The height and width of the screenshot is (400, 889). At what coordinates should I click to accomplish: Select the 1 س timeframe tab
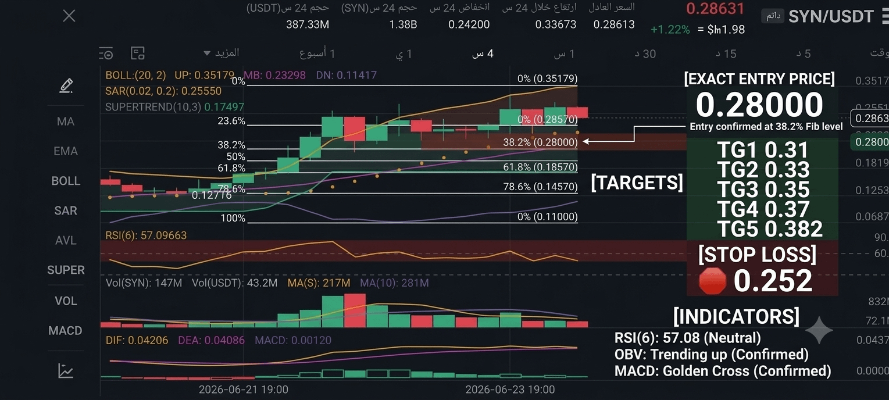click(564, 53)
